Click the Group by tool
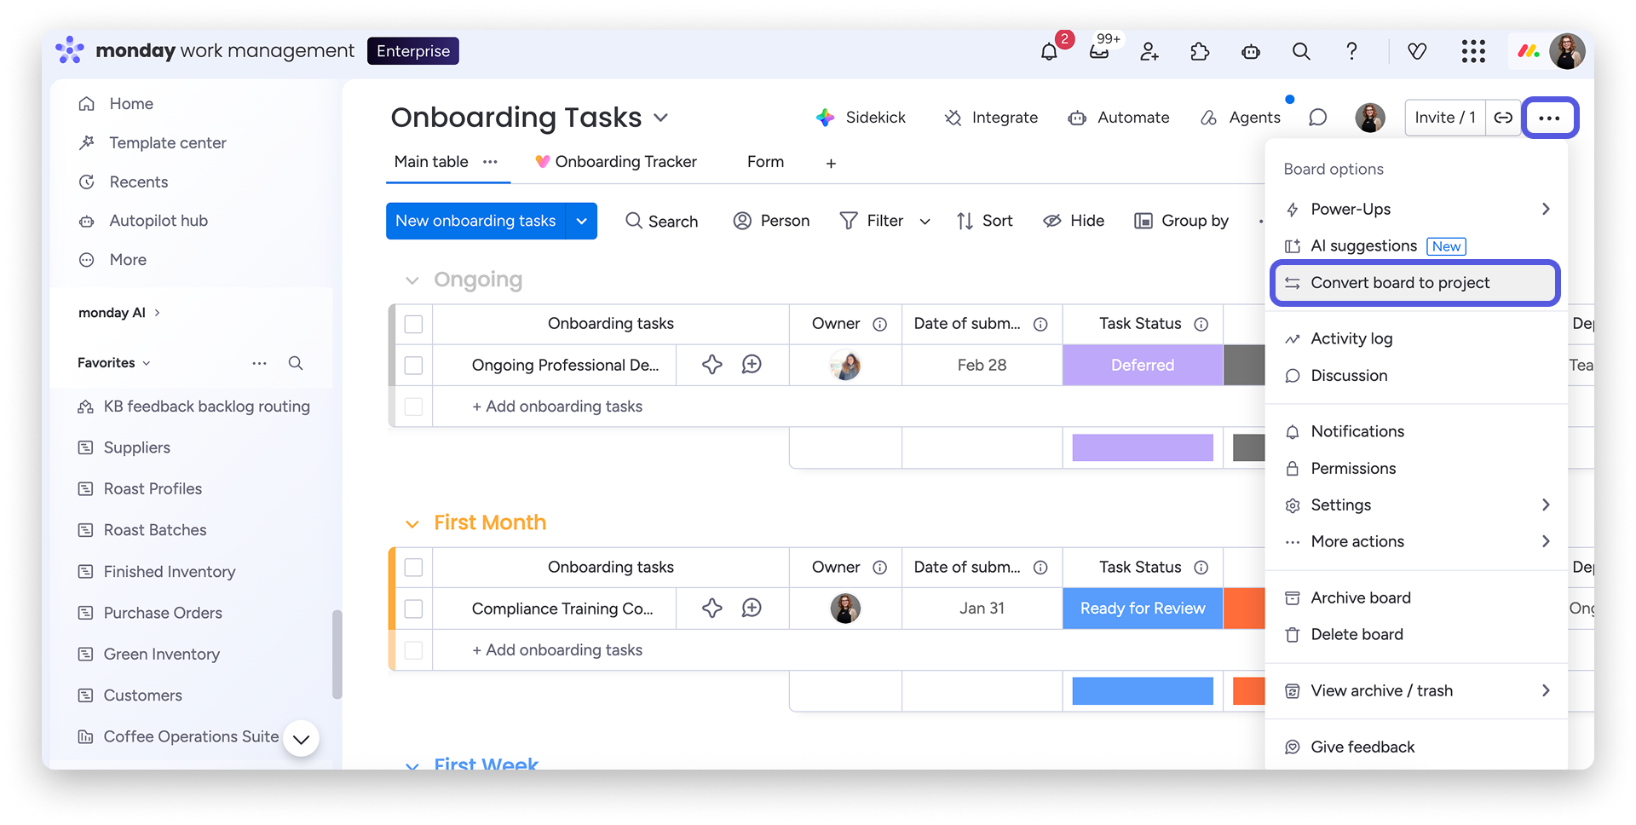This screenshot has width=1636, height=825. [1181, 221]
